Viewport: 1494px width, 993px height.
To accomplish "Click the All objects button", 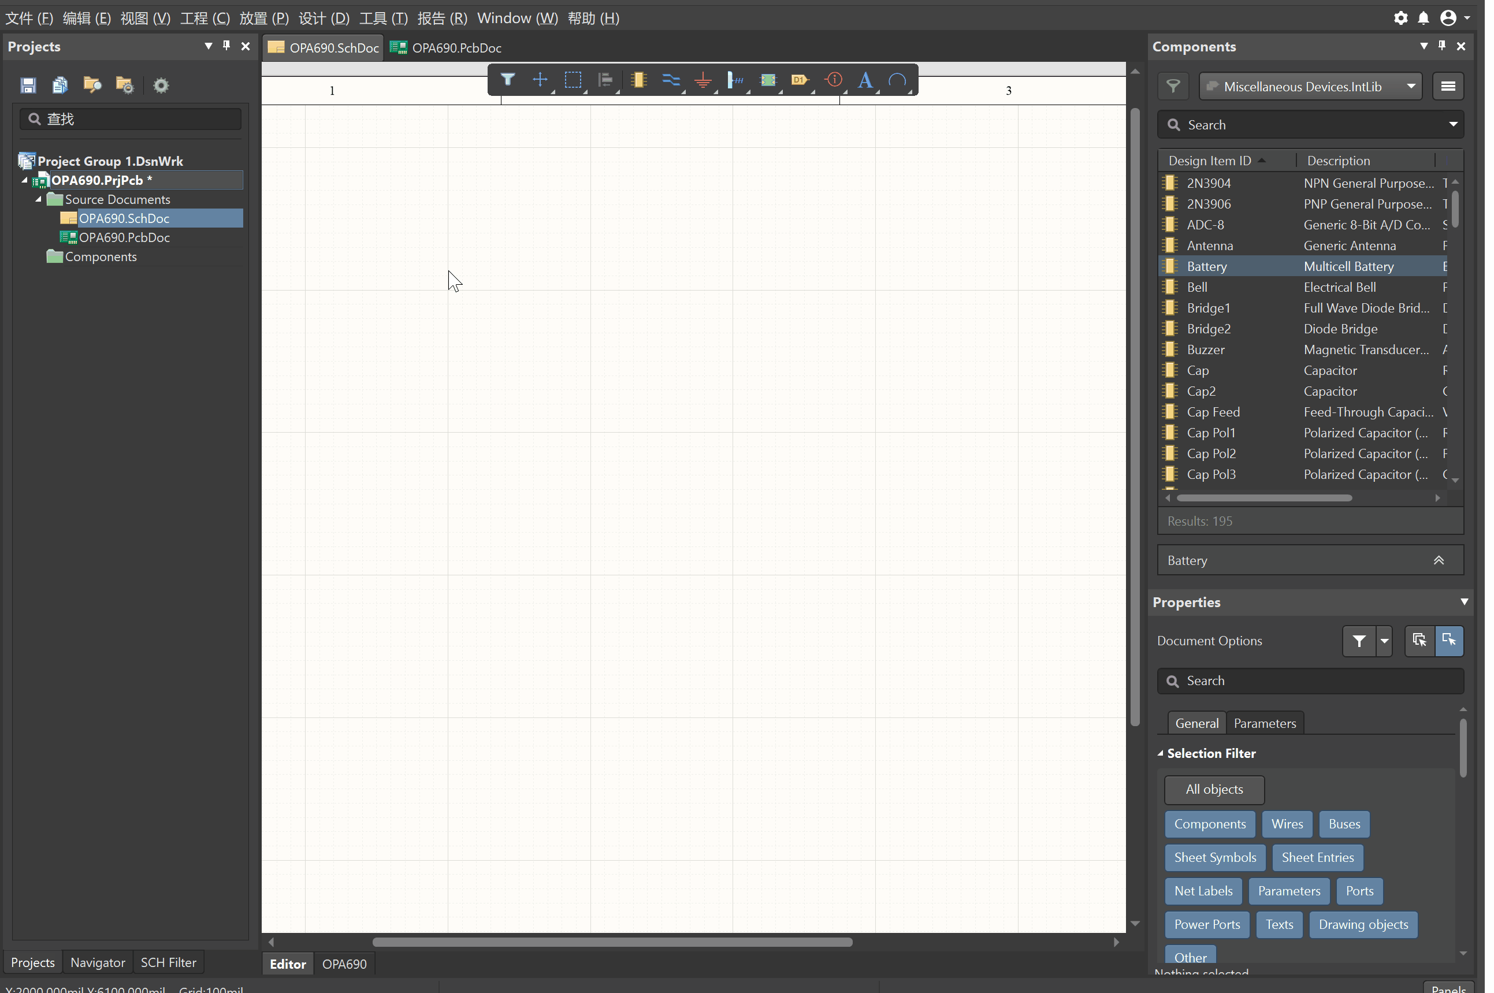I will click(1213, 790).
